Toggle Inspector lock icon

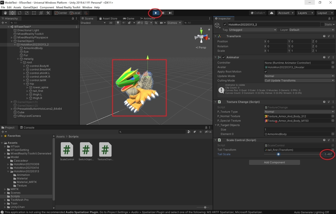coord(329,18)
